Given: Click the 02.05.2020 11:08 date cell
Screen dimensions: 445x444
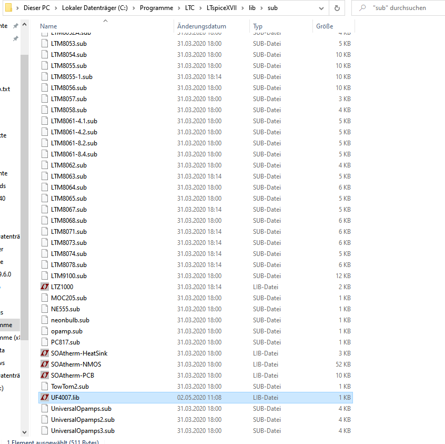Looking at the screenshot, I should pyautogui.click(x=199, y=397).
